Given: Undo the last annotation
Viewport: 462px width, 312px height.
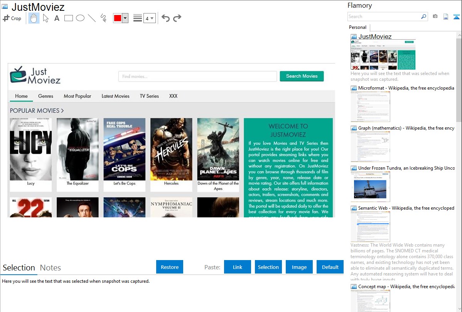Looking at the screenshot, I should (x=165, y=18).
